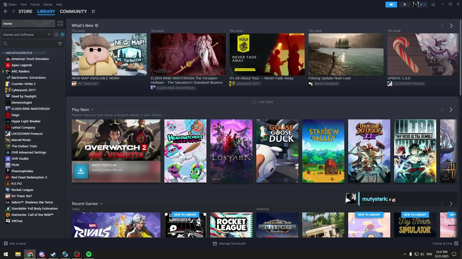Click Add shelf link
Viewport: 462px width, 259px height.
pos(266,102)
